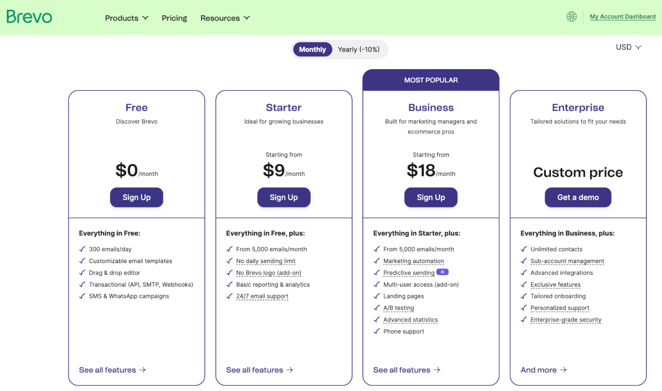Click Advanced statistics feature
The image size is (662, 391).
(410, 320)
